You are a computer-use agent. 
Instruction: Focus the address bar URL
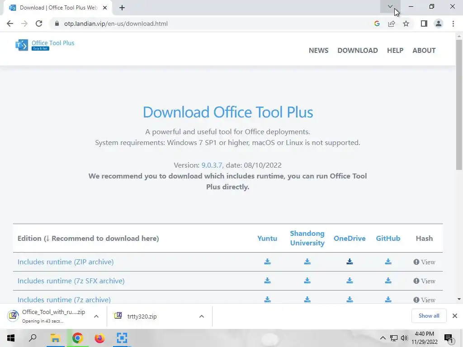116,23
